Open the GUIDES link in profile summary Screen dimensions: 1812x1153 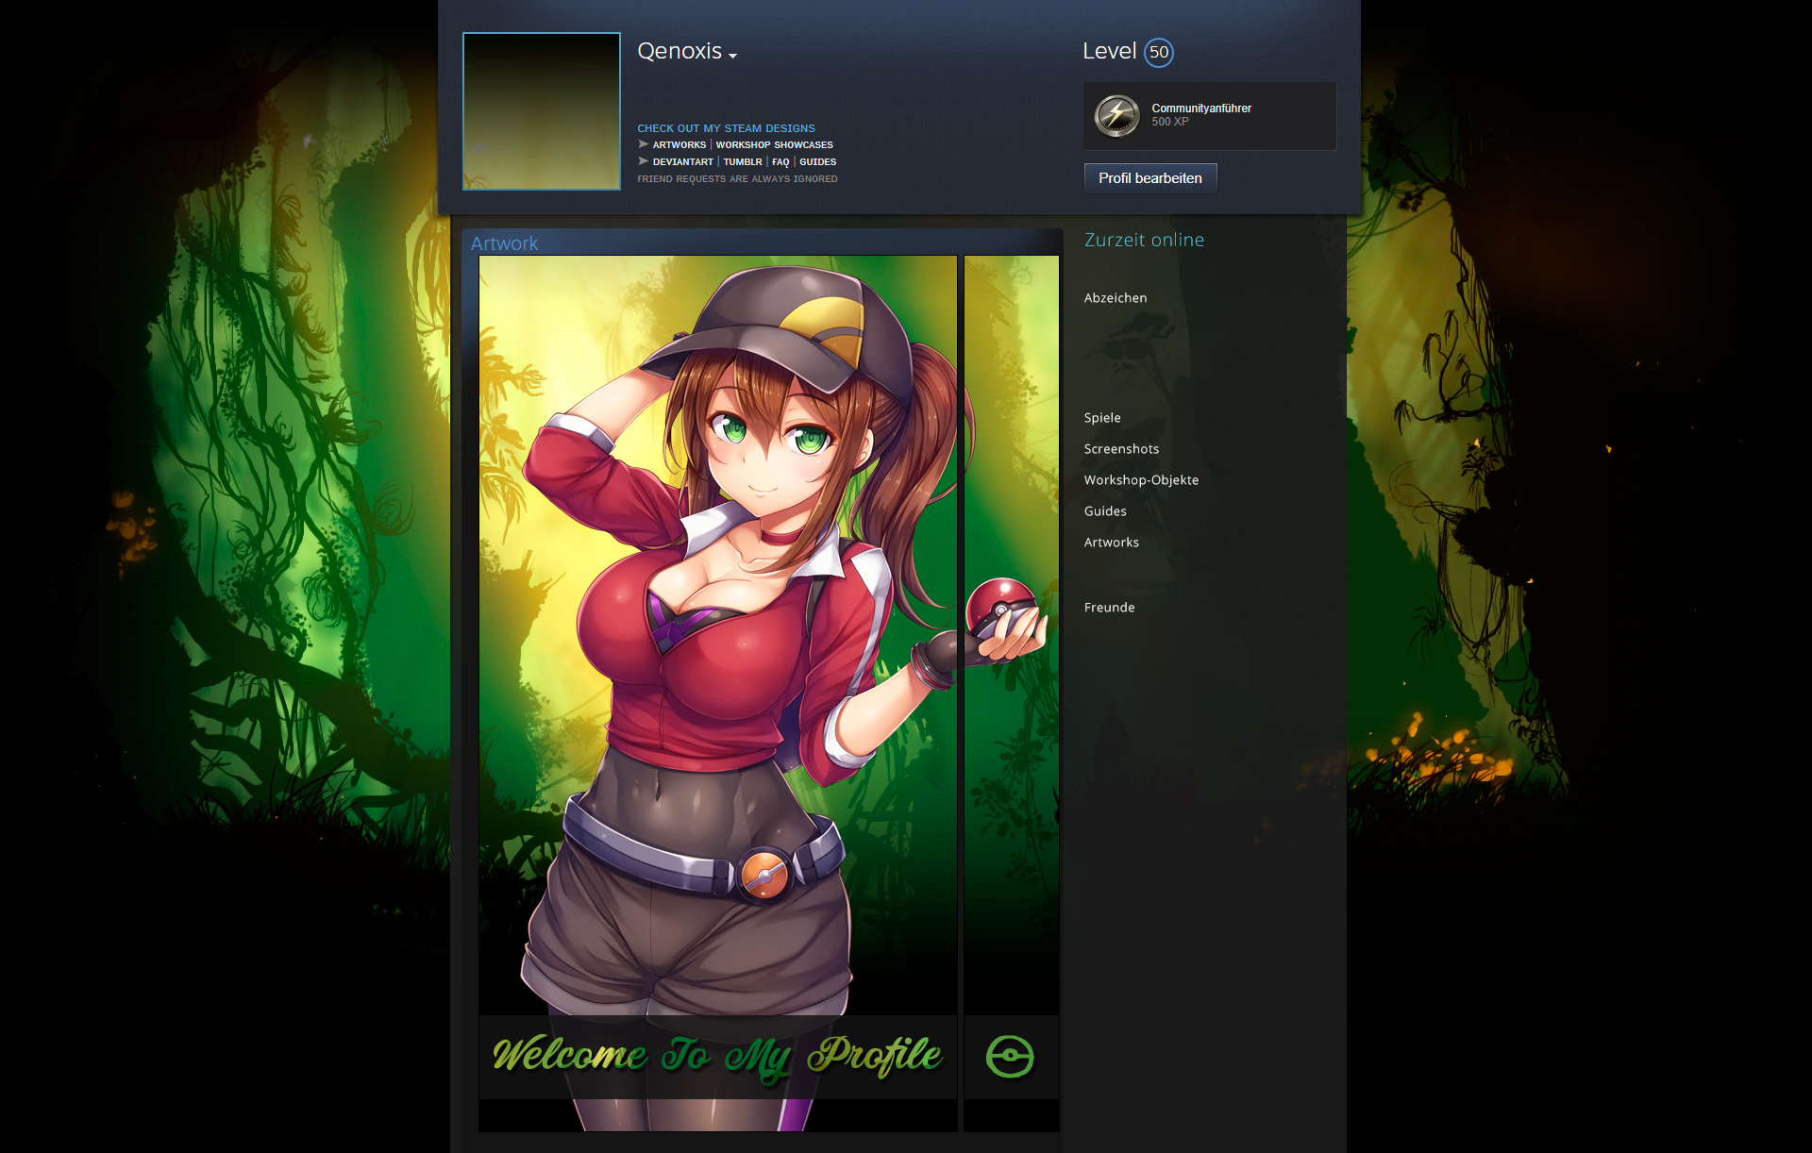pyautogui.click(x=818, y=162)
